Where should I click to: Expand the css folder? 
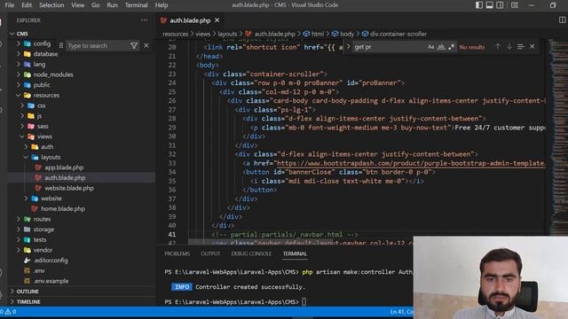42,105
